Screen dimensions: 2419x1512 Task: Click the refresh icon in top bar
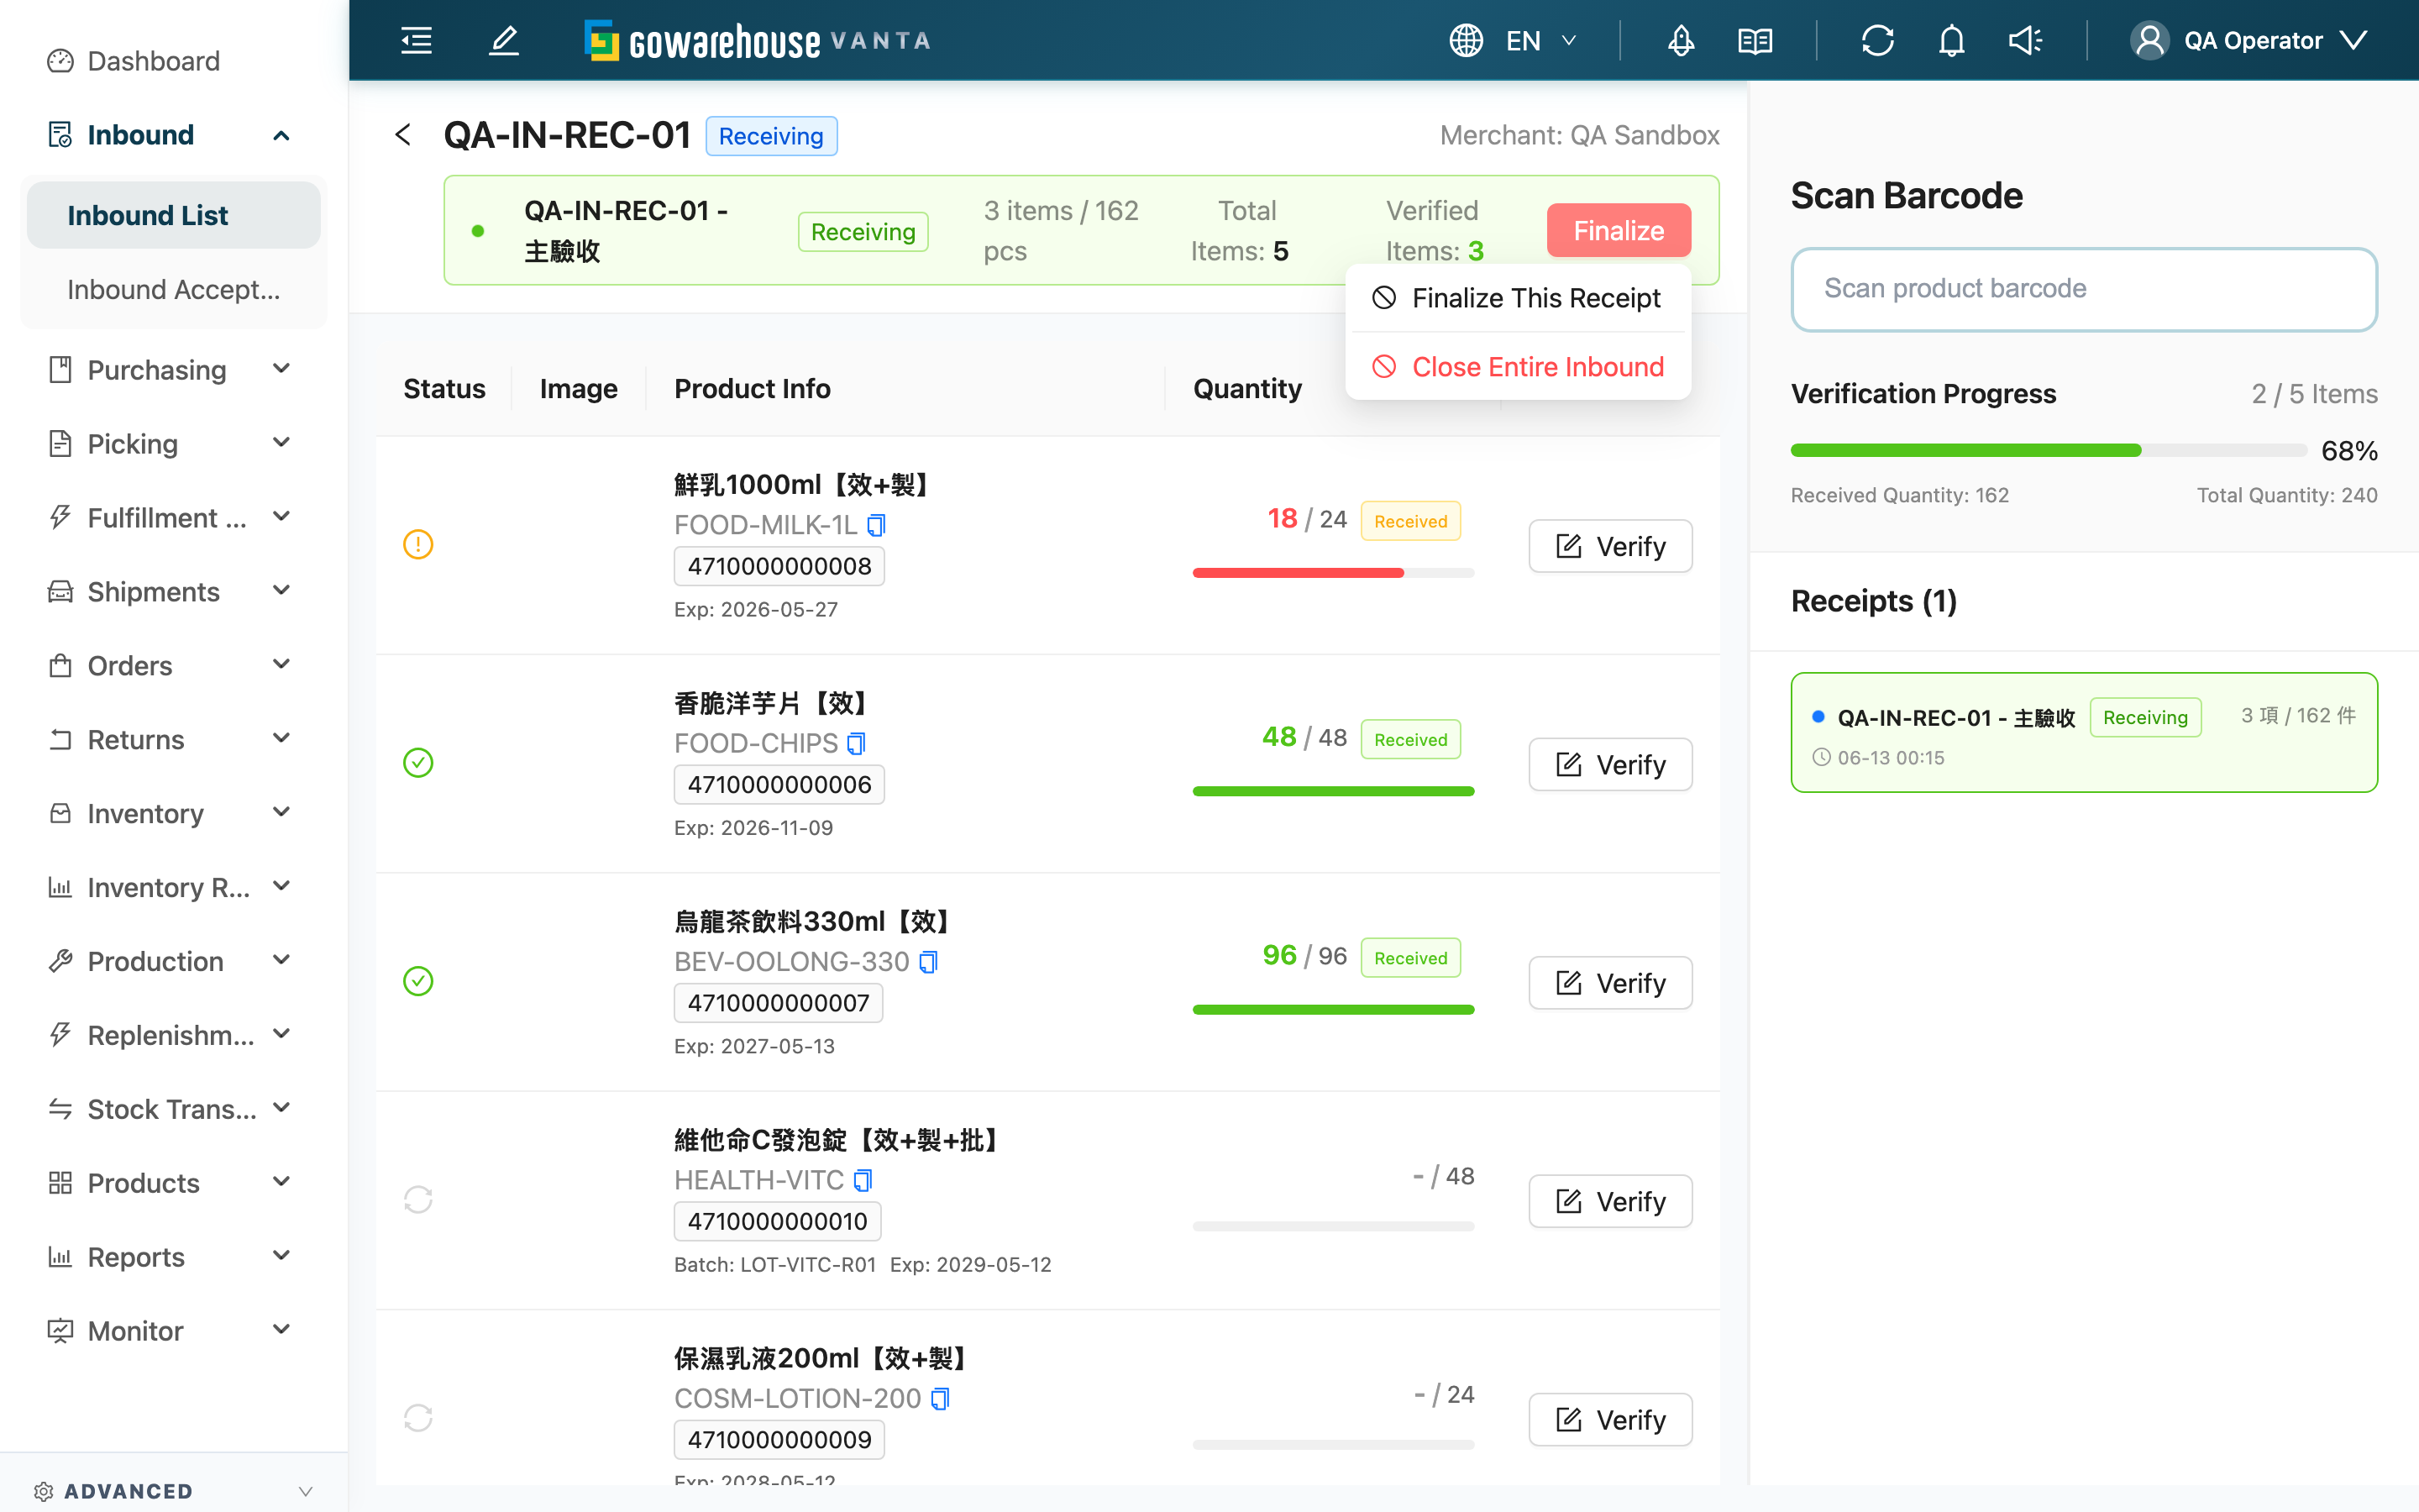[1877, 41]
